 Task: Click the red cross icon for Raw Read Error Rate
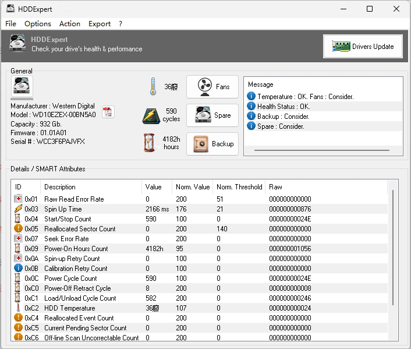pos(18,199)
